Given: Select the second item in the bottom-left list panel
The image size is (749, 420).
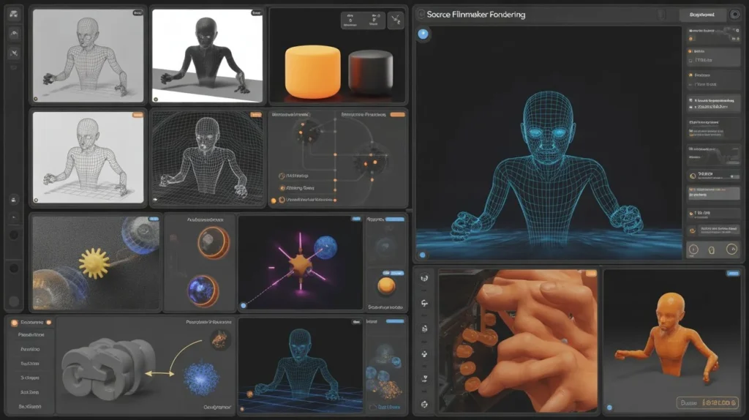Looking at the screenshot, I should click(x=31, y=348).
